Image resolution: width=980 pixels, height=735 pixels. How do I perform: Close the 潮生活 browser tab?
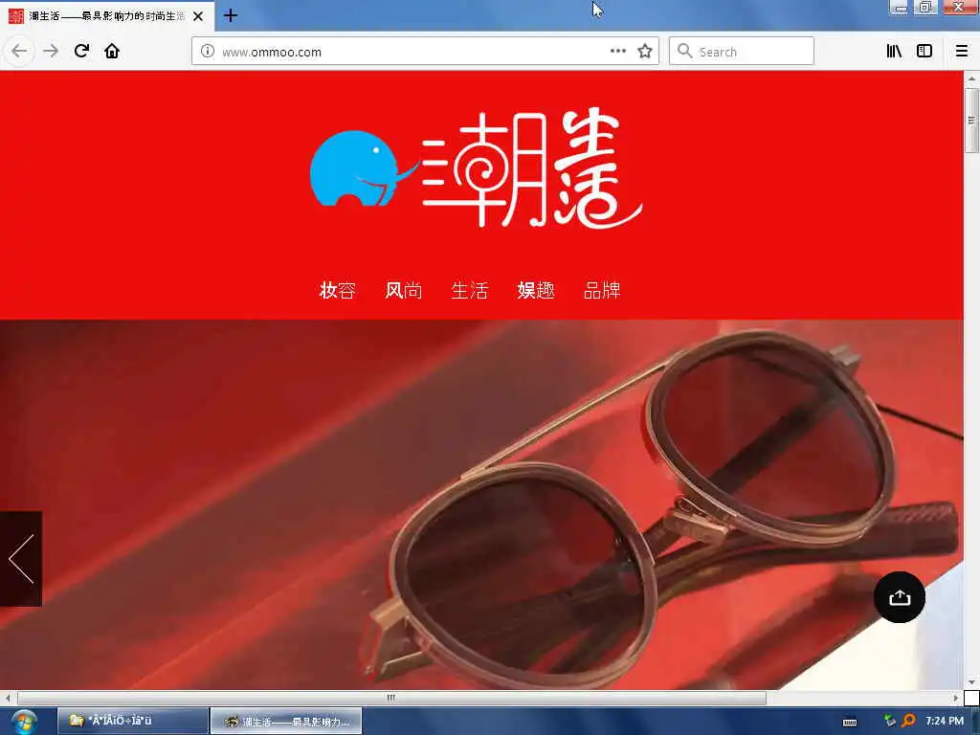[198, 16]
